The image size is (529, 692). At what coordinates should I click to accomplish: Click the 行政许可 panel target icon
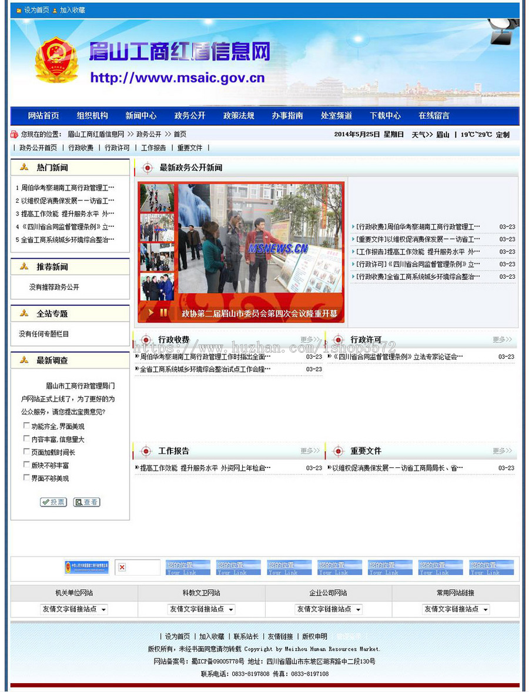(x=338, y=339)
